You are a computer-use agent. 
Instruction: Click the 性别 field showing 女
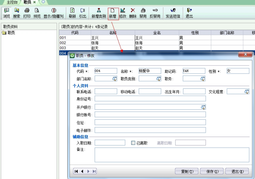click(x=238, y=71)
